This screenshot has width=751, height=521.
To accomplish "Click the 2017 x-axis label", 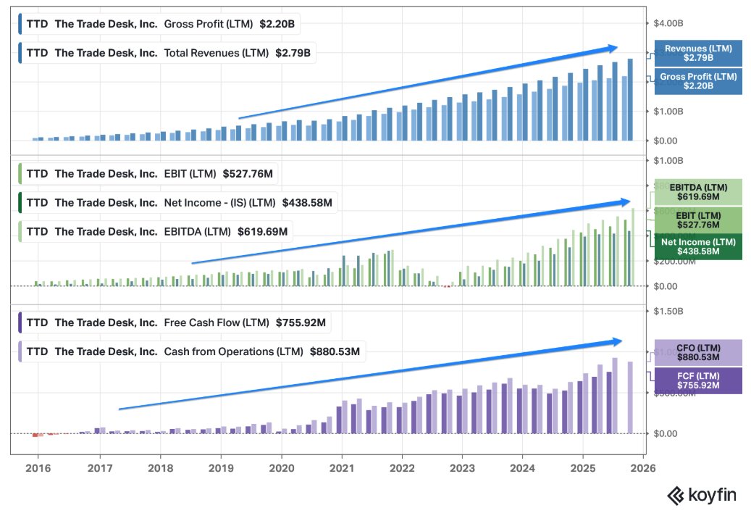I will coord(100,468).
